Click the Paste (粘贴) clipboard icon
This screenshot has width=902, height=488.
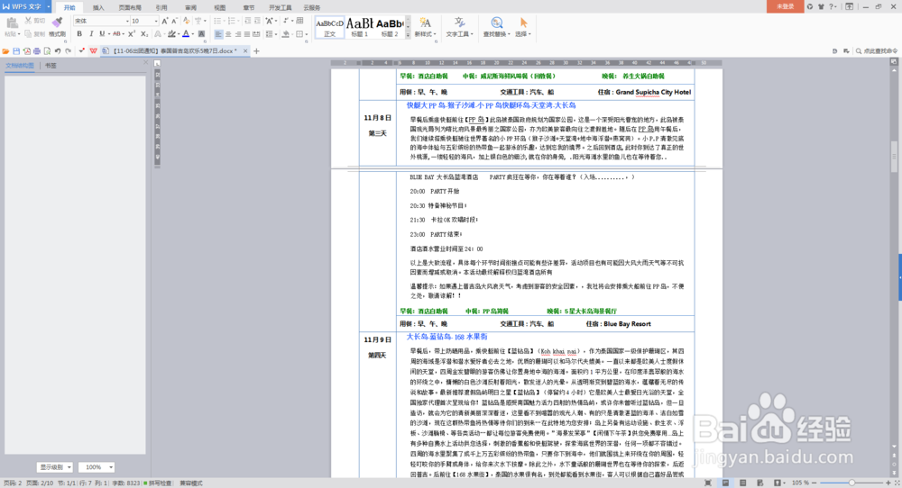(x=12, y=23)
